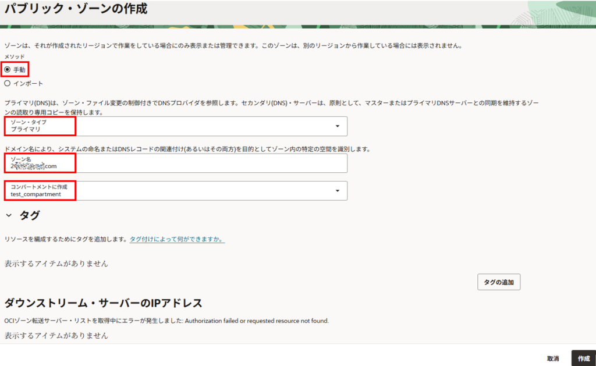Click the test_compartment selected value

tap(36, 194)
